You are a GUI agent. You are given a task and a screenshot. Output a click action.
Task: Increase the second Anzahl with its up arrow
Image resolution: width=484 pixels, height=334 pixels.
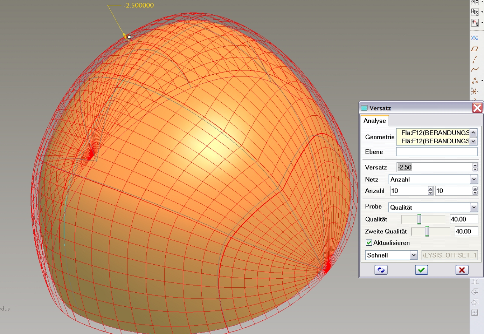tap(475, 189)
